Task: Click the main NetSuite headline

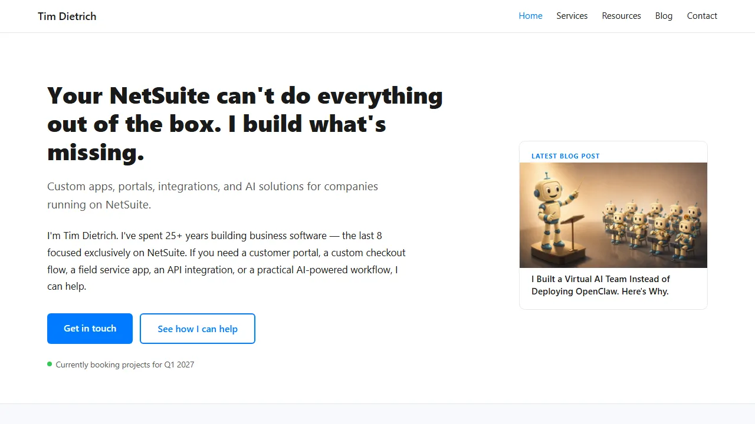Action: [245, 124]
